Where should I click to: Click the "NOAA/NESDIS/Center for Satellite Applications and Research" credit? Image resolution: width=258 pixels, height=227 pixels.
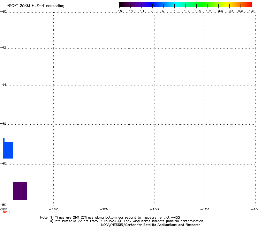pos(151,225)
